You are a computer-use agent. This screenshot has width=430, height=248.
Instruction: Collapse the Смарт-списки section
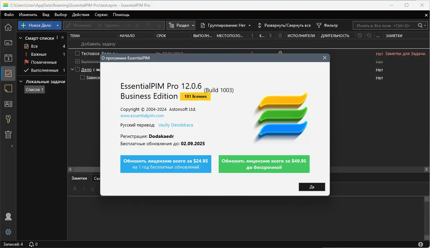click(x=21, y=38)
